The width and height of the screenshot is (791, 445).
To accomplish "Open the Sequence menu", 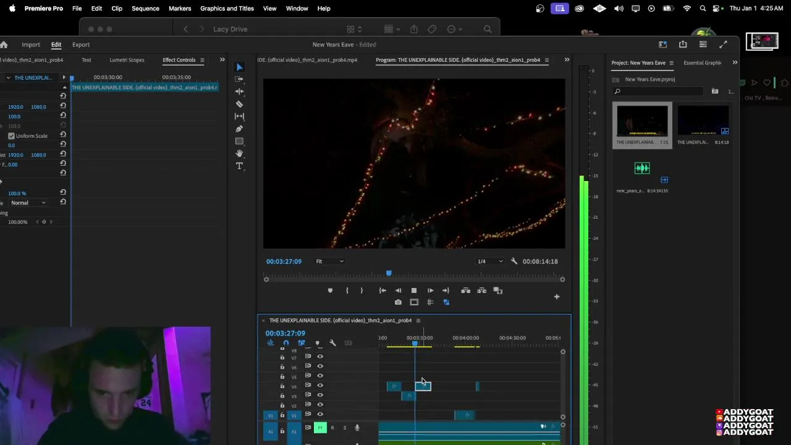I will [146, 9].
